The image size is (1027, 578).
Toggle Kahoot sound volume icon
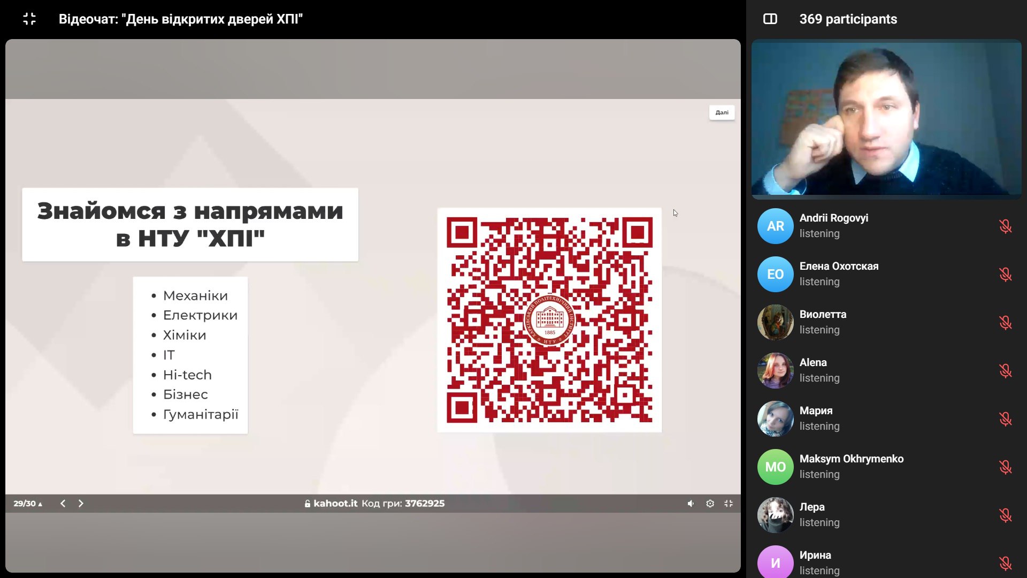(x=691, y=504)
